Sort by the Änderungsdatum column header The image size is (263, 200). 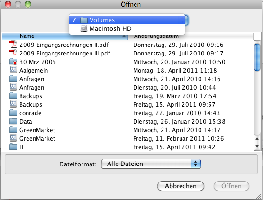190,36
